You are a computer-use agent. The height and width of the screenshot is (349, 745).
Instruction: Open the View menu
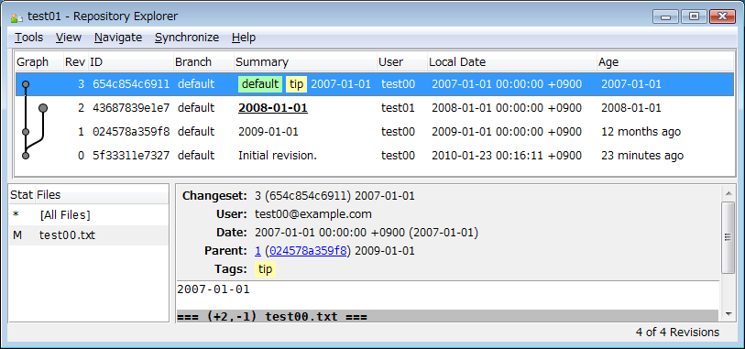tap(69, 38)
